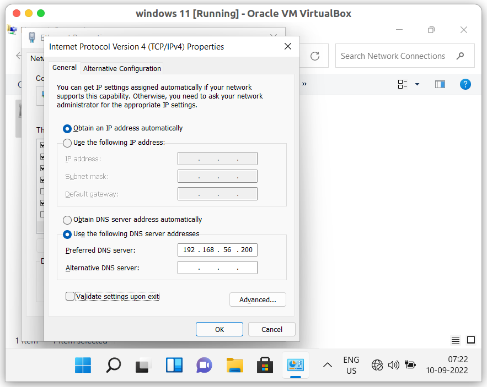Click the change view layout icon
Viewport: 487px width, 387px height.
coord(403,84)
